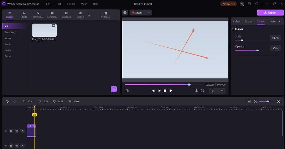Open the File menu

pyautogui.click(x=48, y=4)
